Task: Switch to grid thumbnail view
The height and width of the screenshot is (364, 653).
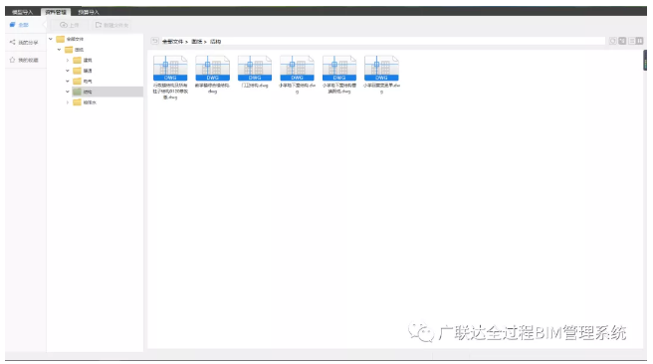Action: 640,41
